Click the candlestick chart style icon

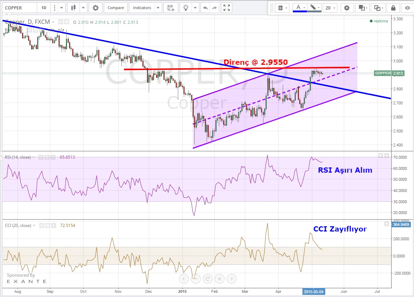(x=73, y=7)
